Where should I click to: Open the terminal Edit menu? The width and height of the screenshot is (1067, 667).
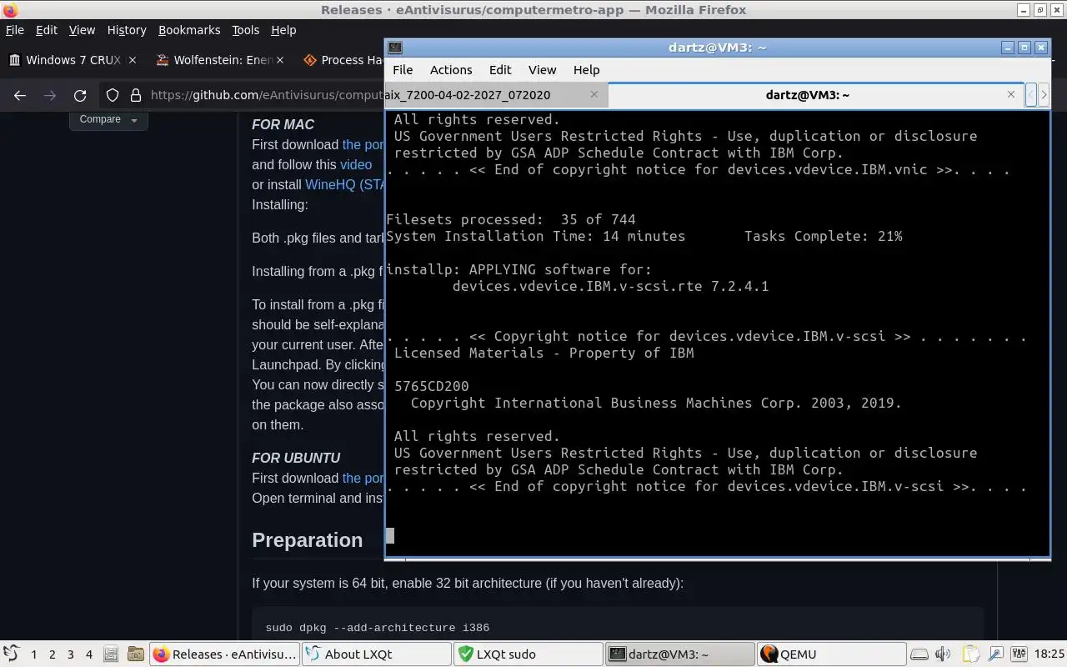tap(500, 70)
